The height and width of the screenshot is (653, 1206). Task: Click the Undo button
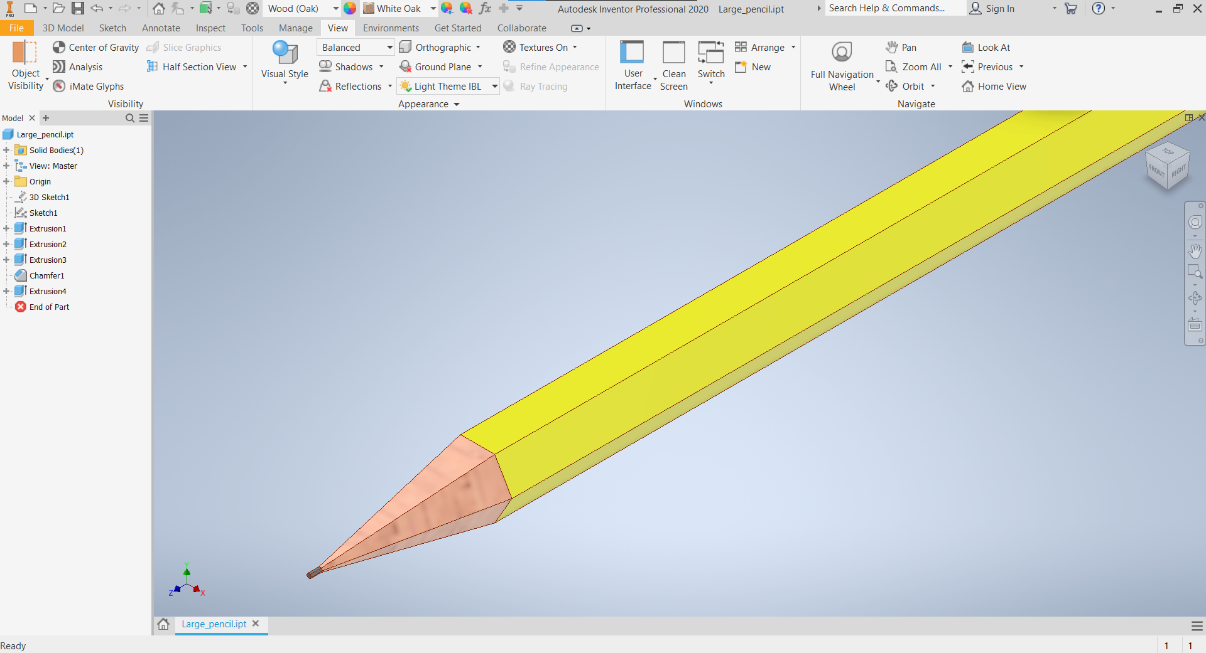[x=97, y=8]
